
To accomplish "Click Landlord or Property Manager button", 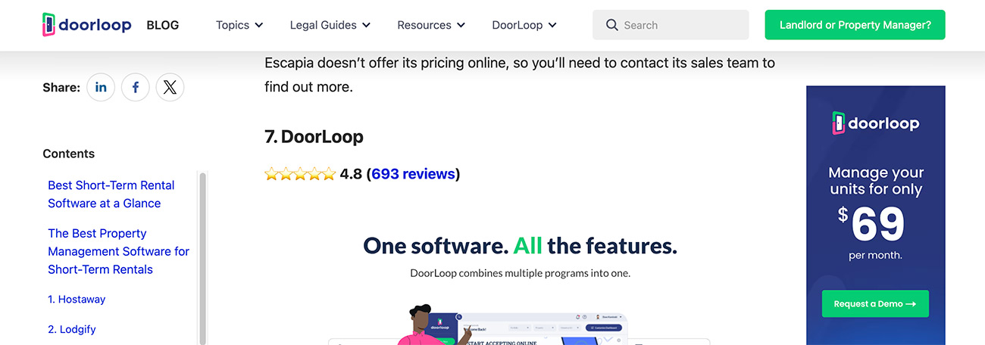I will 855,25.
